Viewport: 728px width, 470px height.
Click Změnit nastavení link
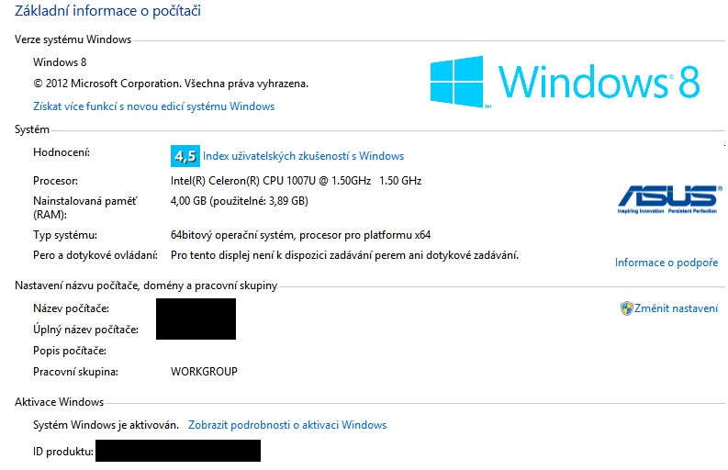pyautogui.click(x=676, y=308)
